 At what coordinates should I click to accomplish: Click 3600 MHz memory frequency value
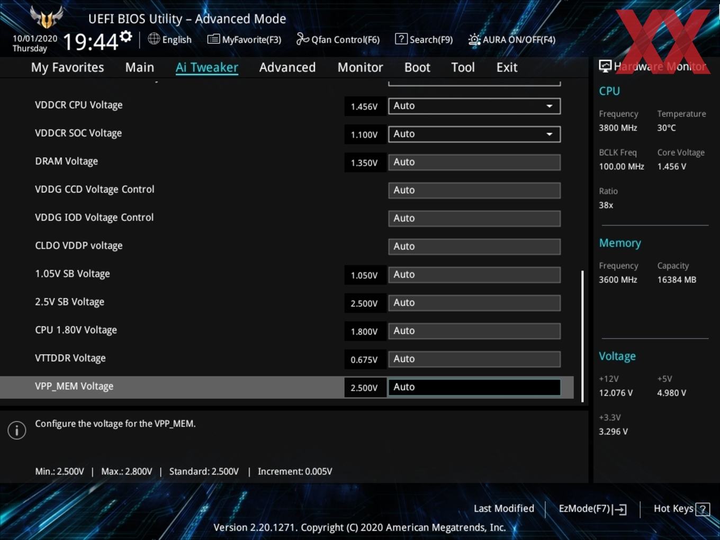coord(618,280)
